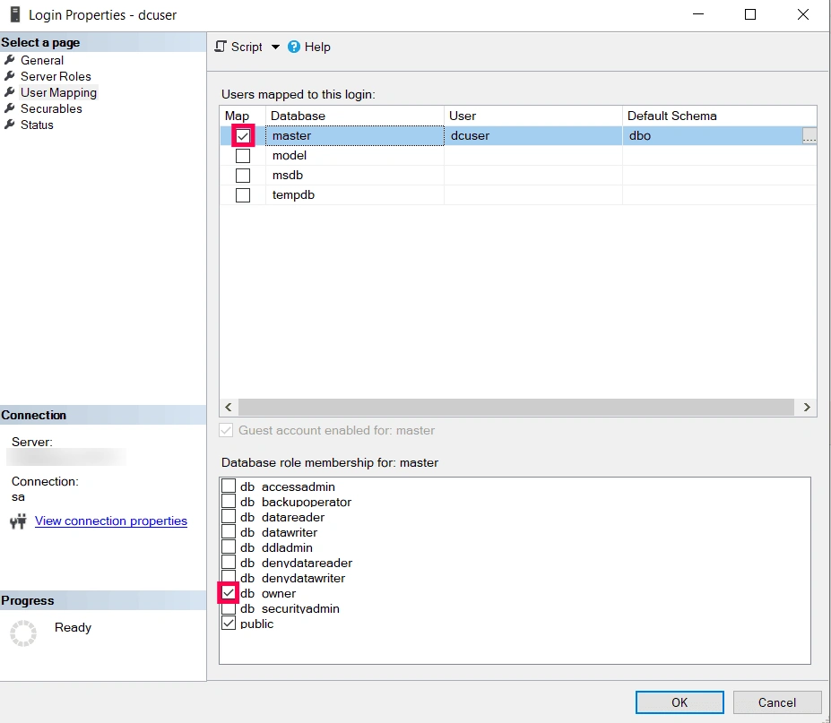Enable the db_accessadmin role checkbox
This screenshot has height=723, width=831.
[229, 486]
